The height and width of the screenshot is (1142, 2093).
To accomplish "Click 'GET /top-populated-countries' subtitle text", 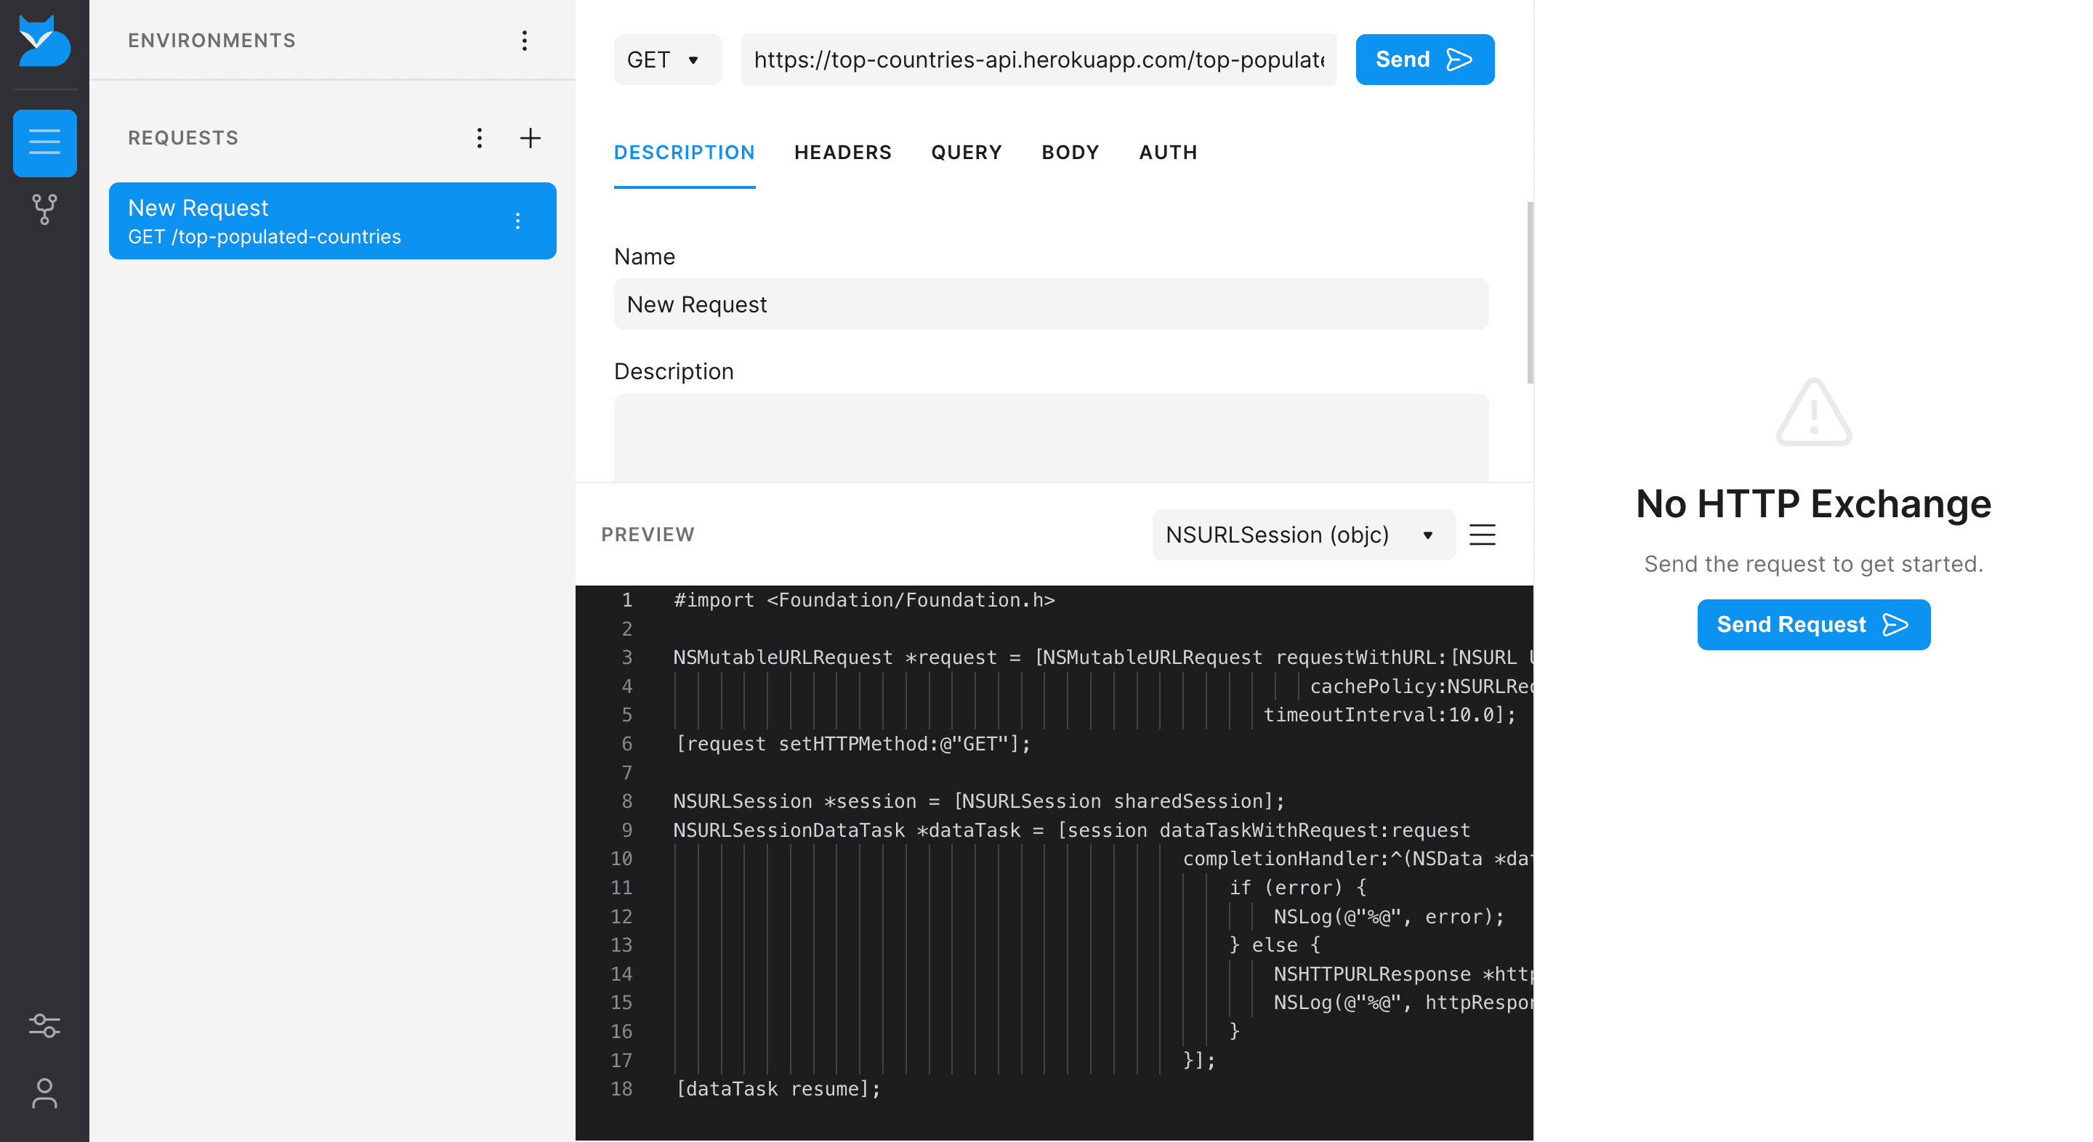I will click(264, 236).
